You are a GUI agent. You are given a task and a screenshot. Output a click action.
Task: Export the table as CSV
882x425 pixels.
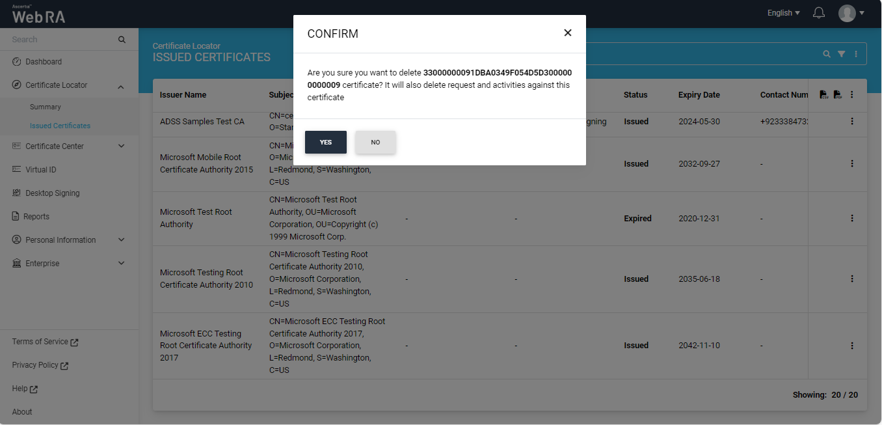824,95
